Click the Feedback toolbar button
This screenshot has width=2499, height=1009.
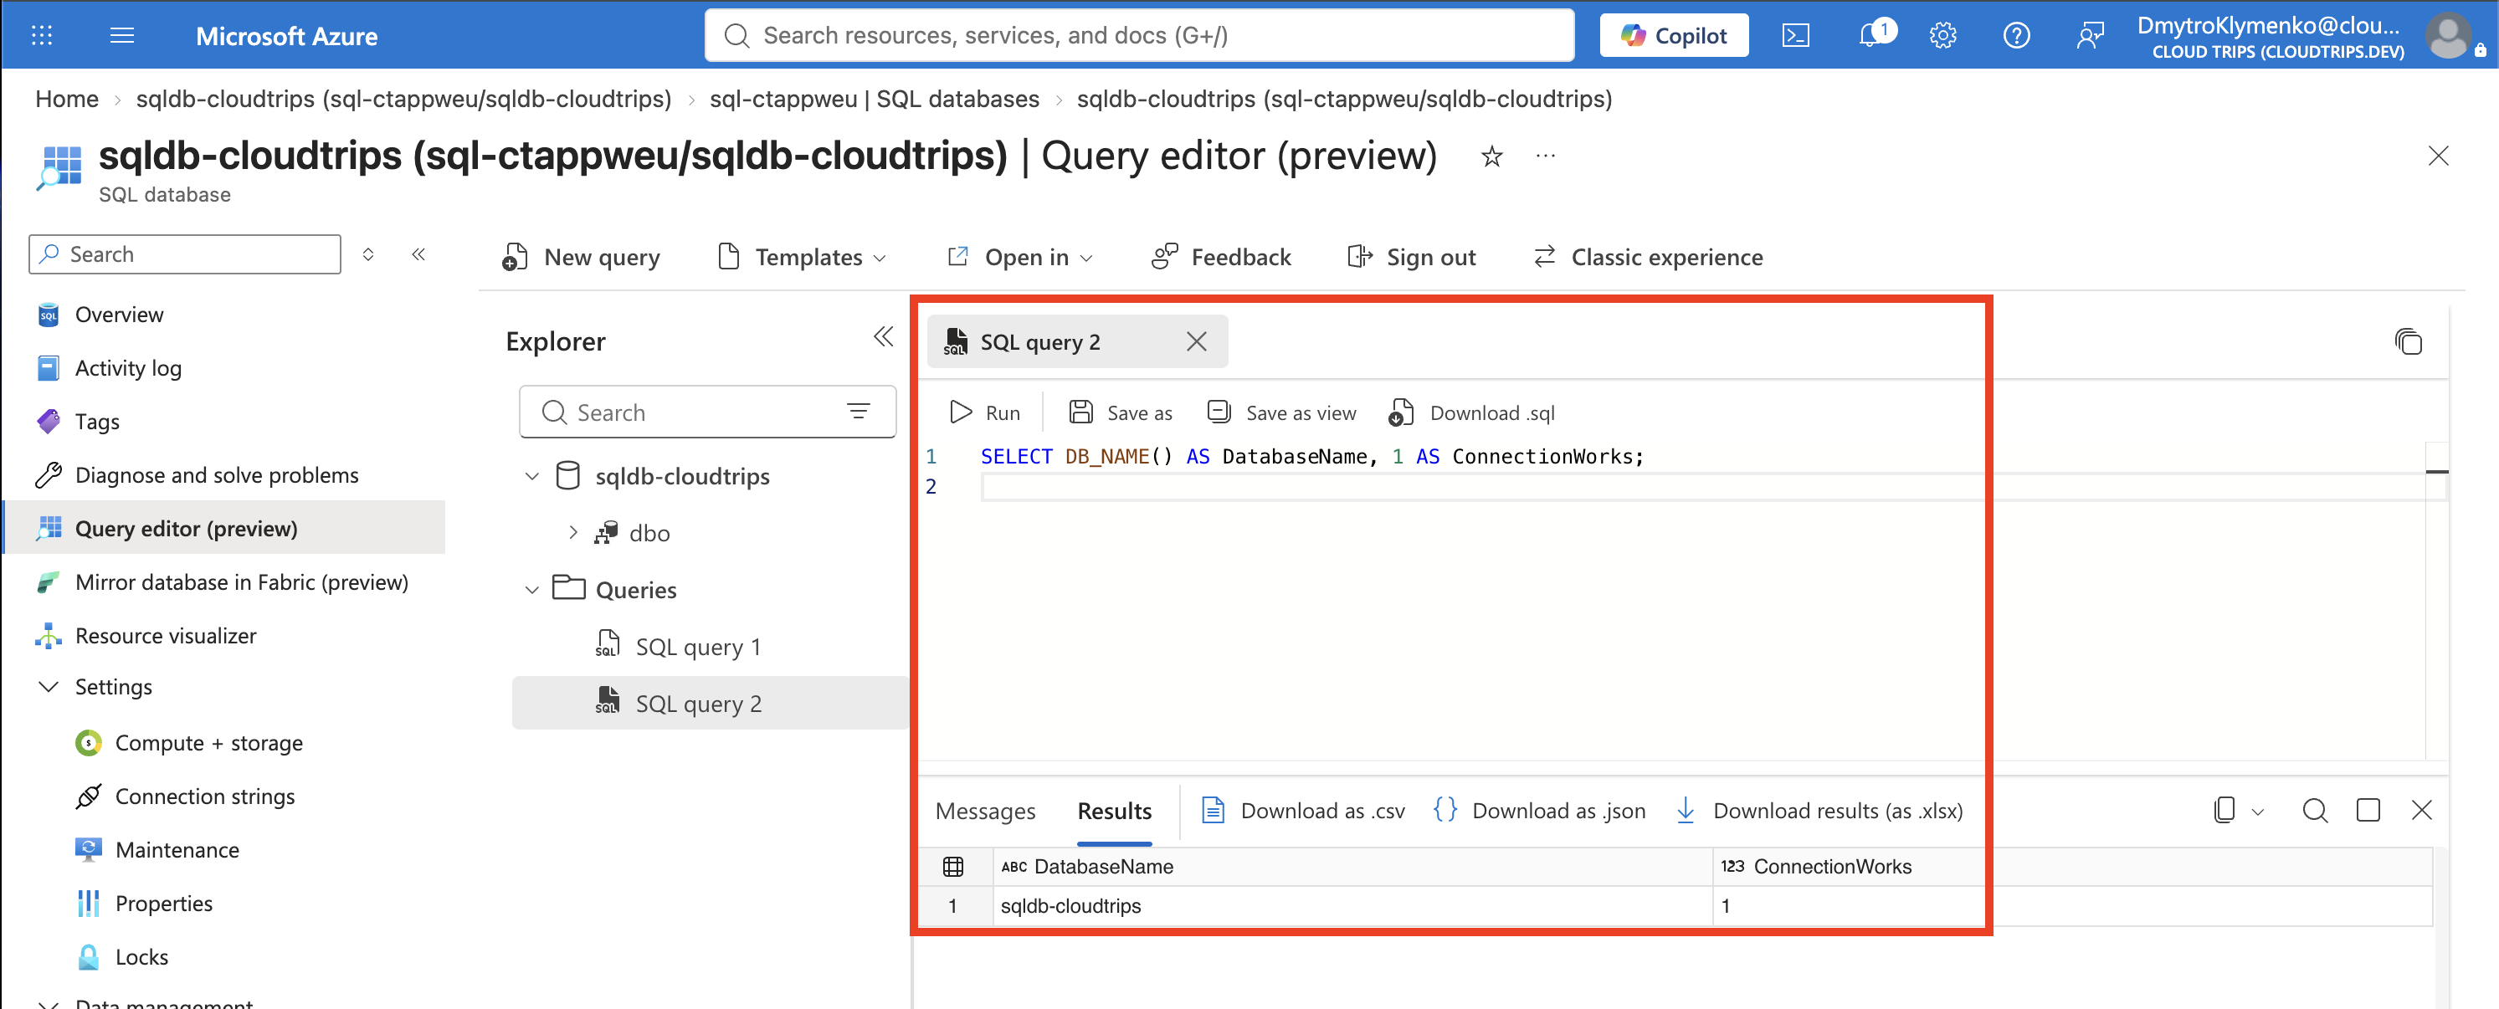1220,257
